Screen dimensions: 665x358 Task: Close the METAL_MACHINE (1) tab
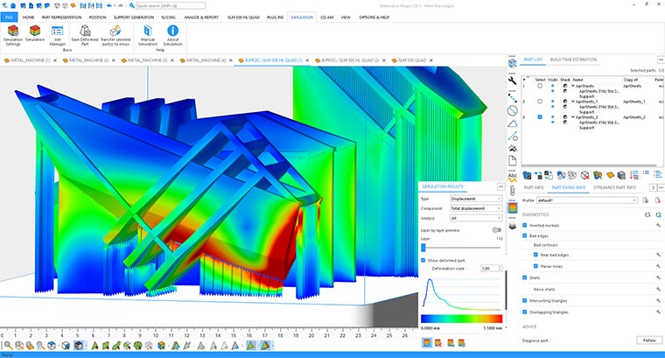coord(55,60)
